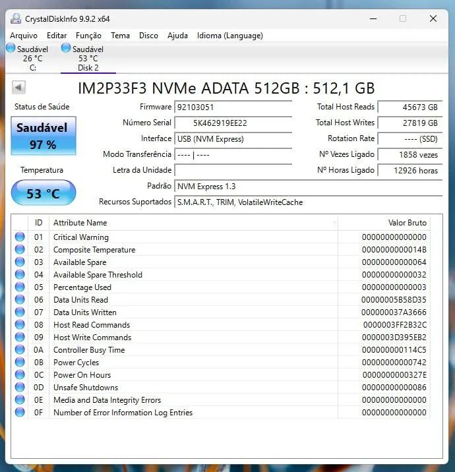Click status orb of Error Information Log Entries row
This screenshot has height=472, width=455.
(x=20, y=413)
